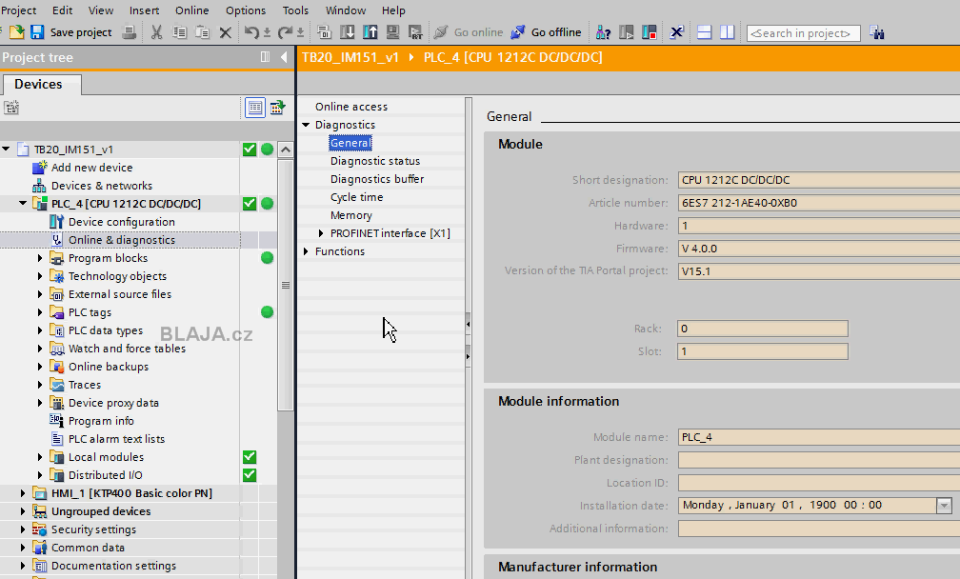Click the green-arrow table icon in Project tree
Viewport: 960px width, 579px height.
pyautogui.click(x=277, y=108)
